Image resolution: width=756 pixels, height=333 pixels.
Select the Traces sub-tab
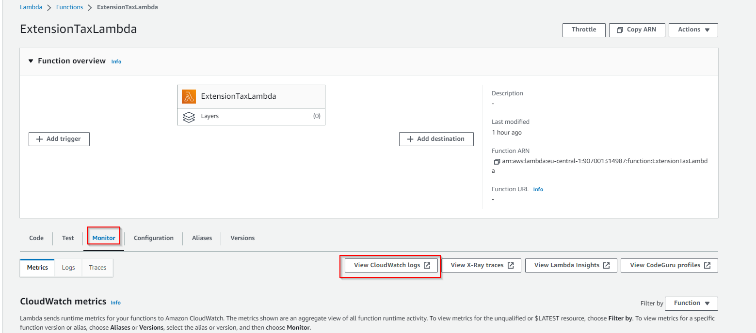pyautogui.click(x=97, y=268)
